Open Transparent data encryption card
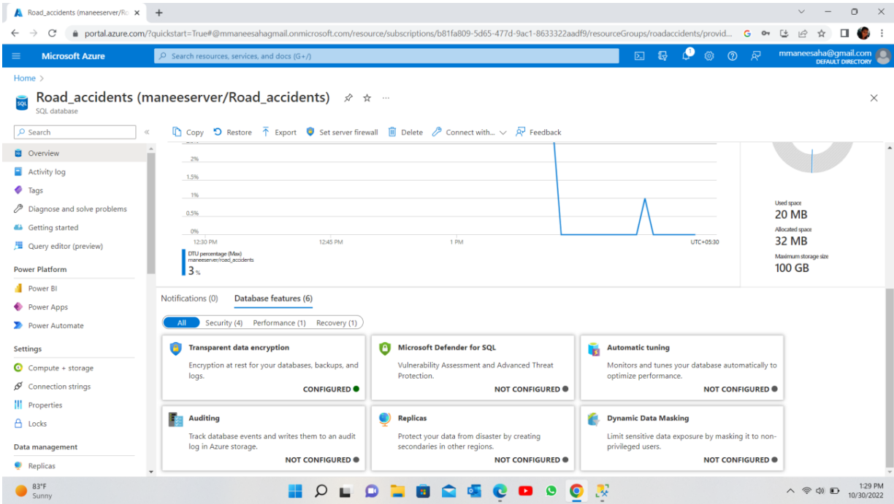The height and width of the screenshot is (504, 894). tap(264, 368)
